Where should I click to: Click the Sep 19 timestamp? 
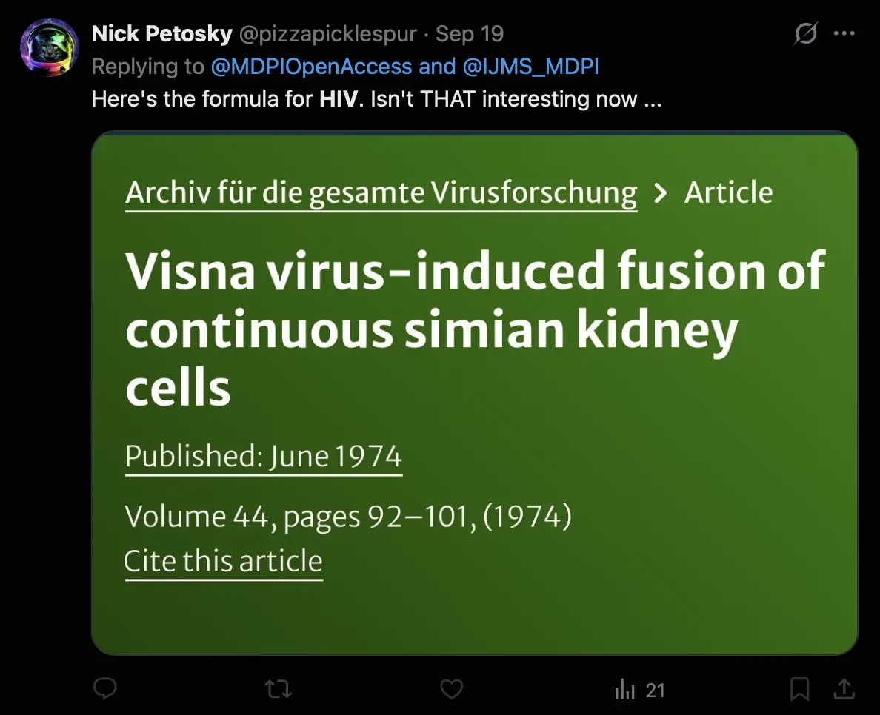tap(470, 34)
